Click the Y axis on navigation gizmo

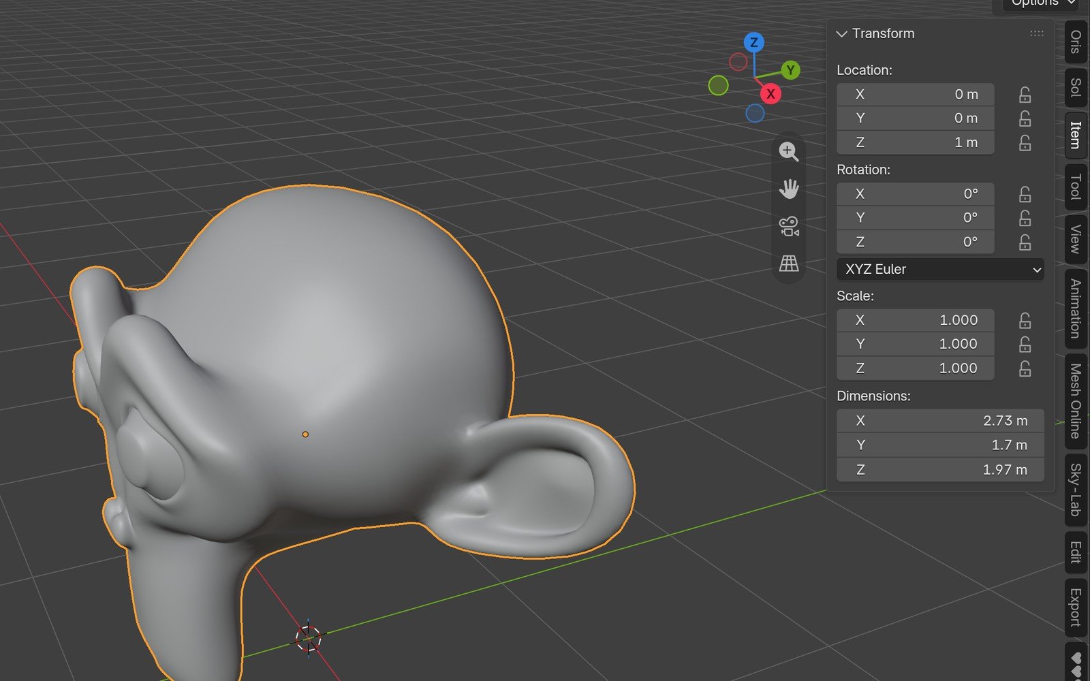click(790, 69)
